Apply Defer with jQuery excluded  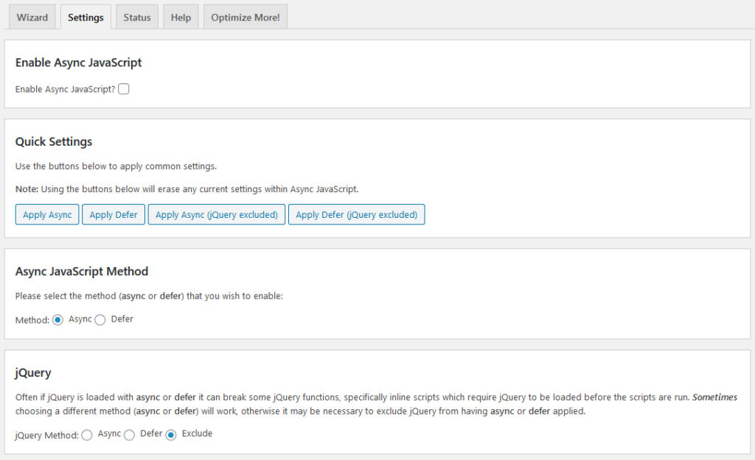coord(357,214)
